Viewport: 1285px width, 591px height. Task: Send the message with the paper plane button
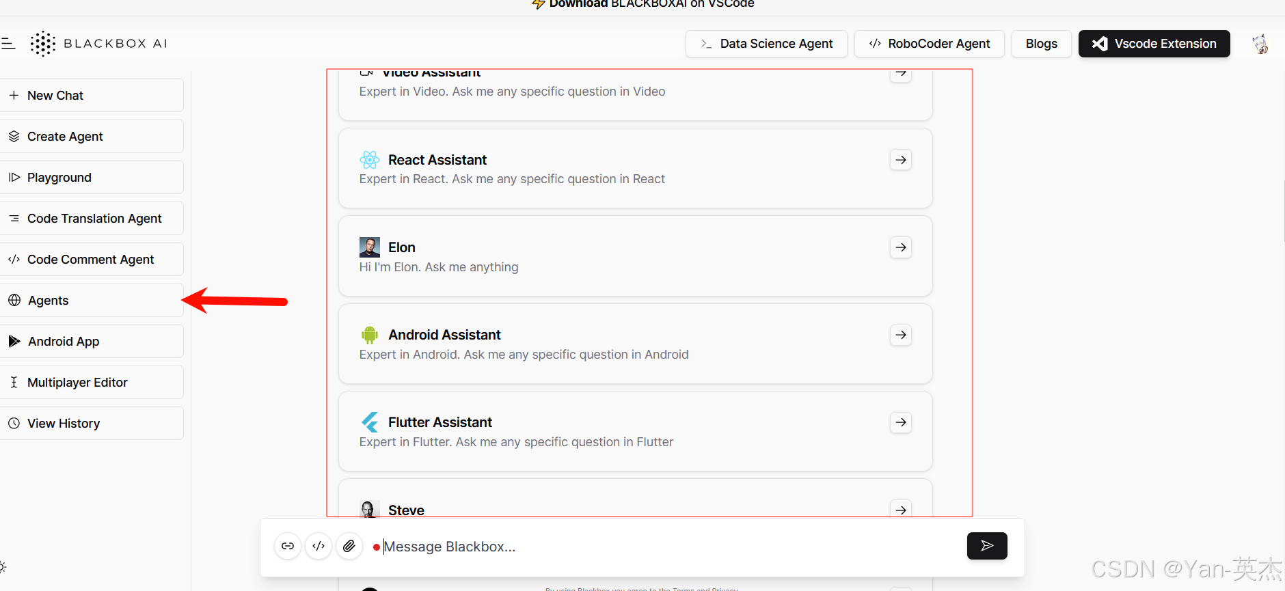(x=987, y=546)
